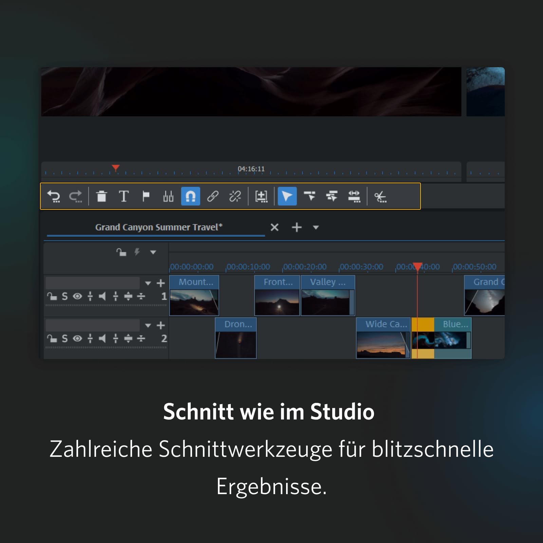Close the Grand Canyon Summer Travel tab

tap(275, 227)
